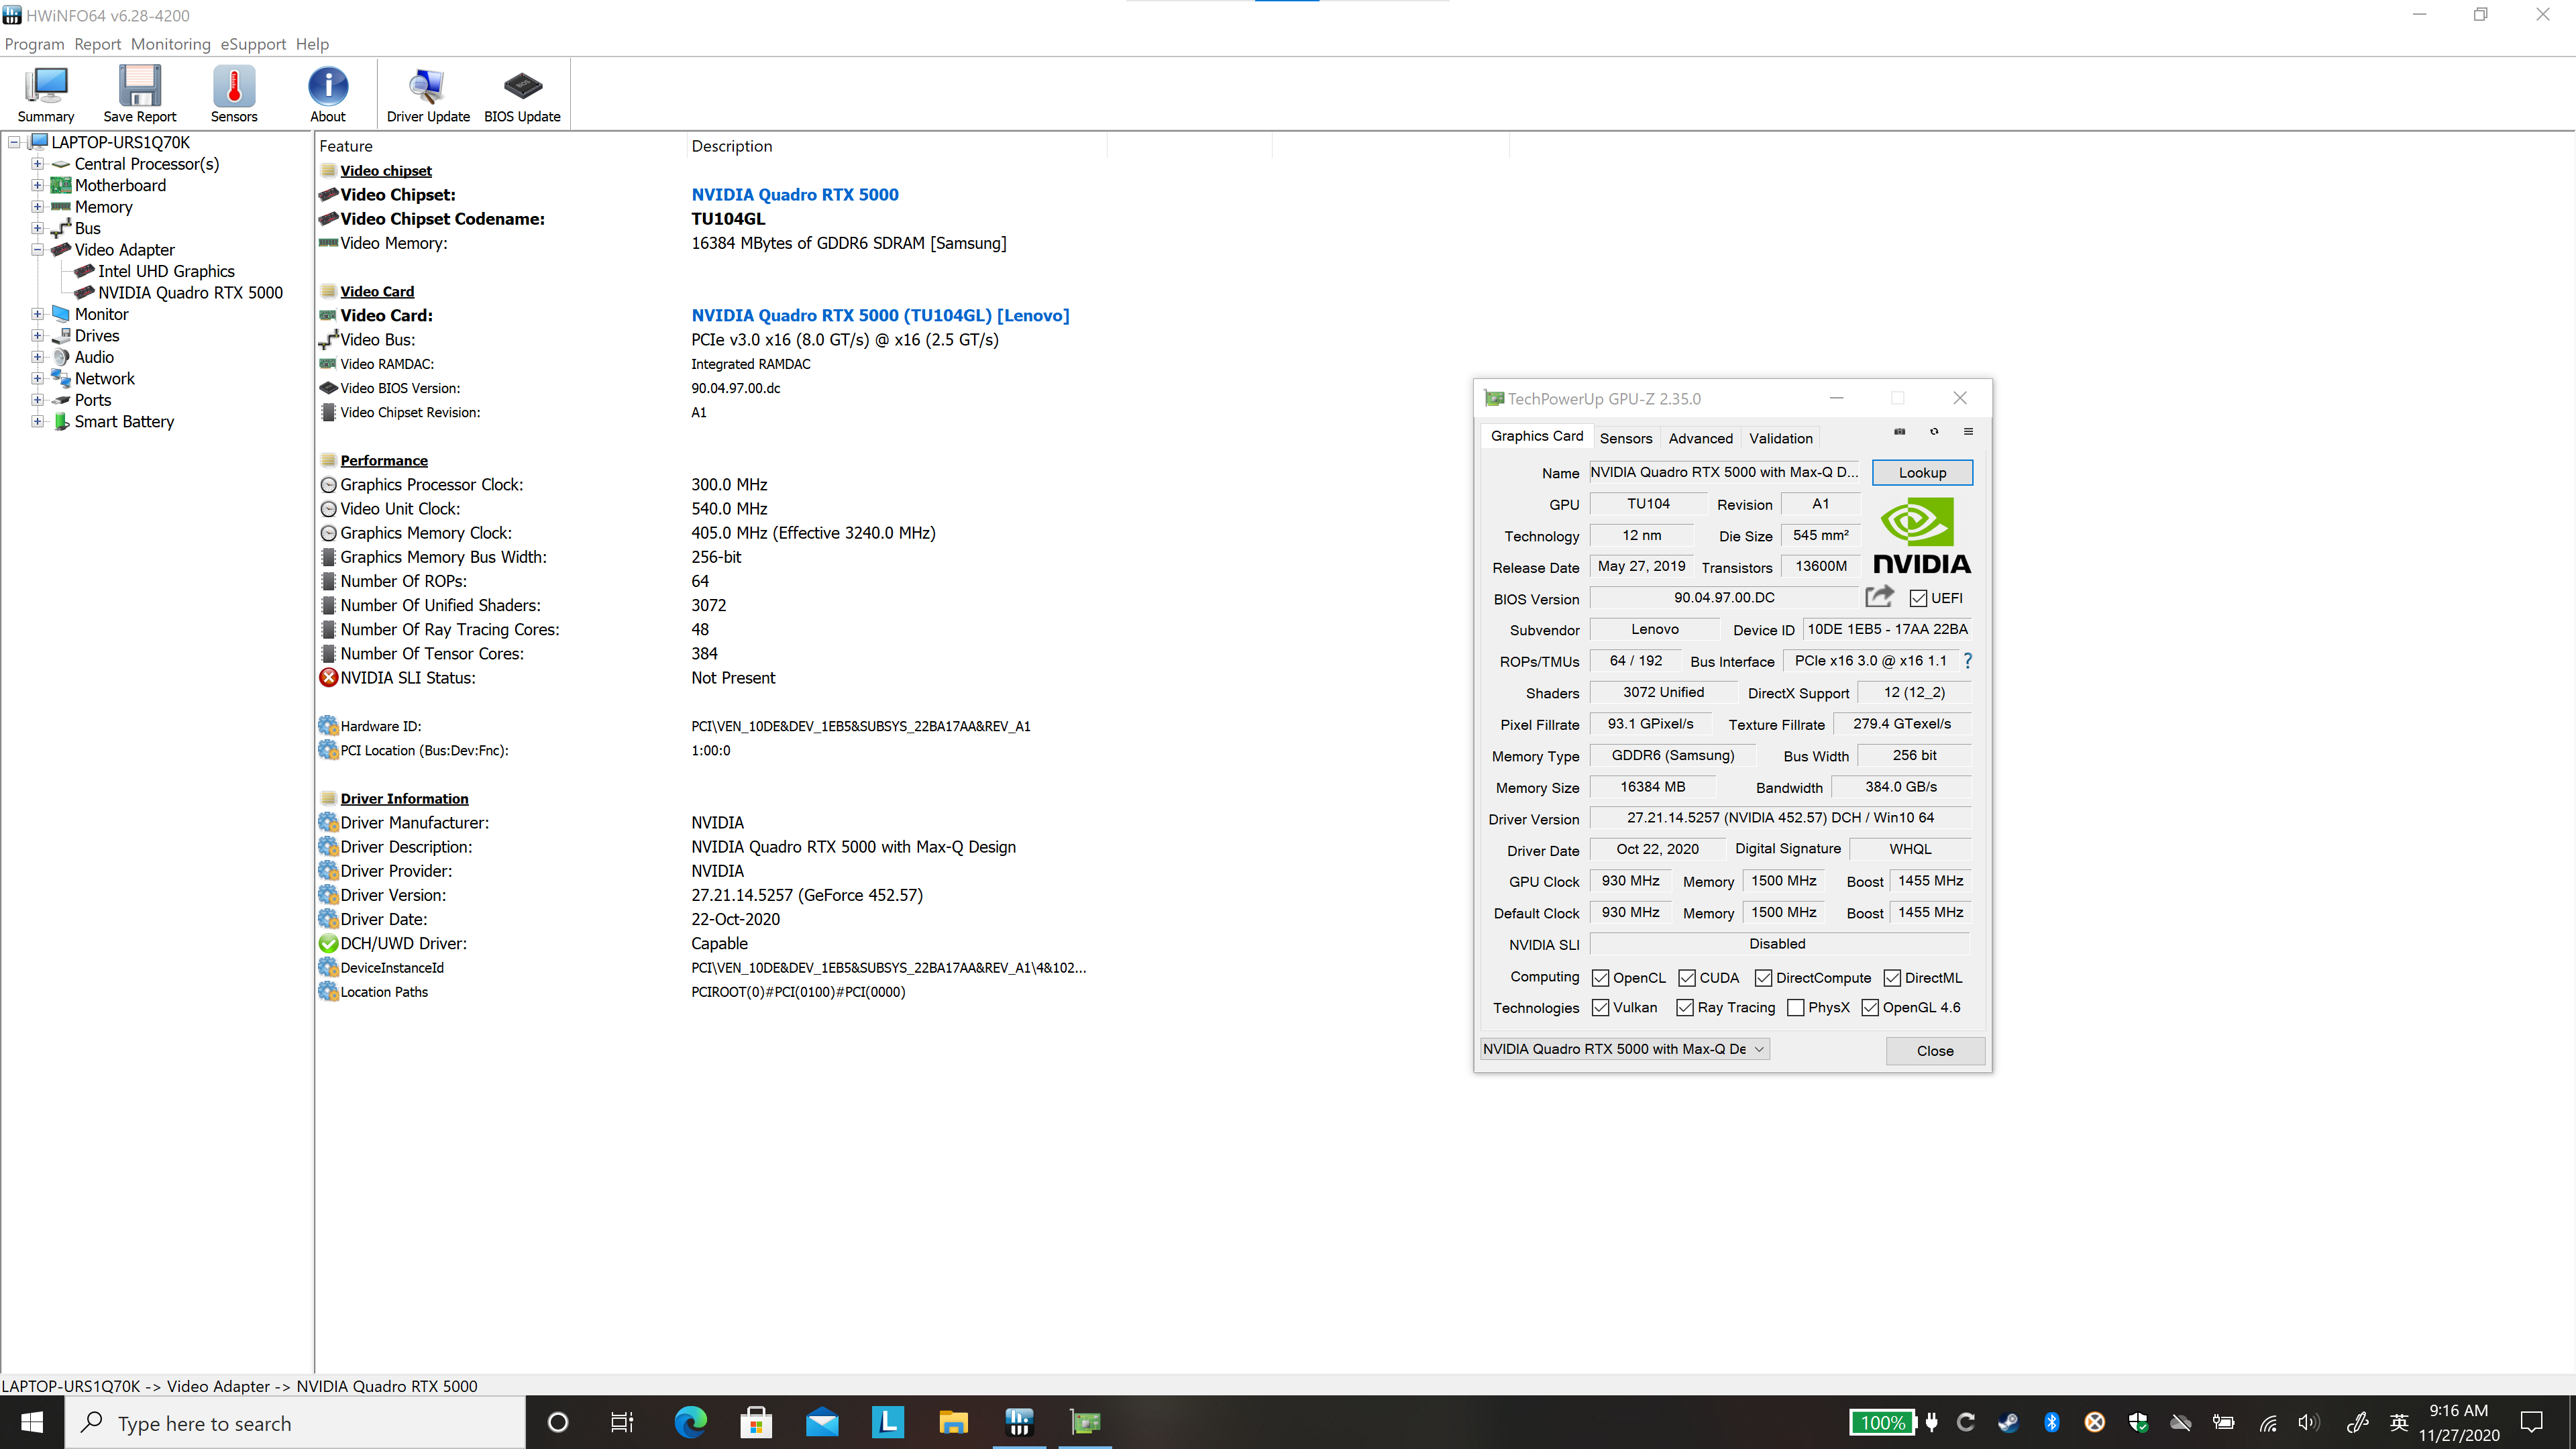The image size is (2576, 1449).
Task: Toggle the DirectML checkbox
Action: pos(1892,978)
